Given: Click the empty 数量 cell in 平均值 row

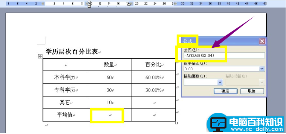Looking at the screenshot, I should (109, 115).
